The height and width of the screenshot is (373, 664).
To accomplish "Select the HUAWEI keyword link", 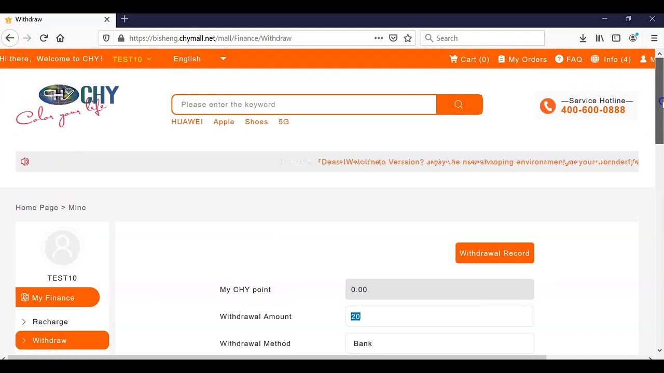I will pyautogui.click(x=187, y=122).
